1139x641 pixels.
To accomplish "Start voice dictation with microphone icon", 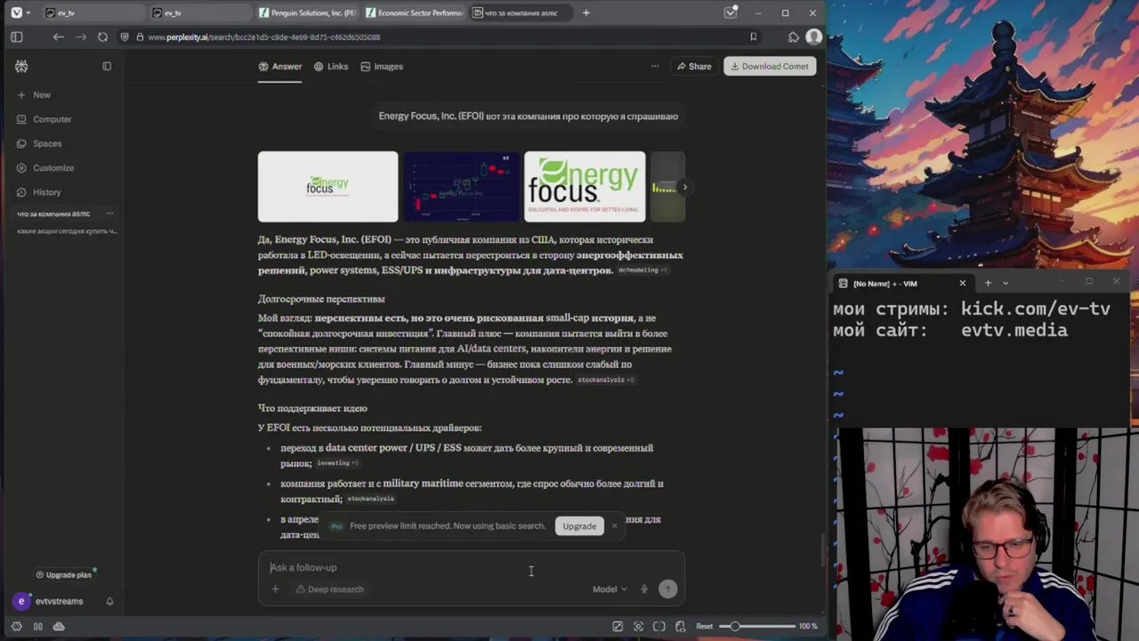I will pos(644,588).
